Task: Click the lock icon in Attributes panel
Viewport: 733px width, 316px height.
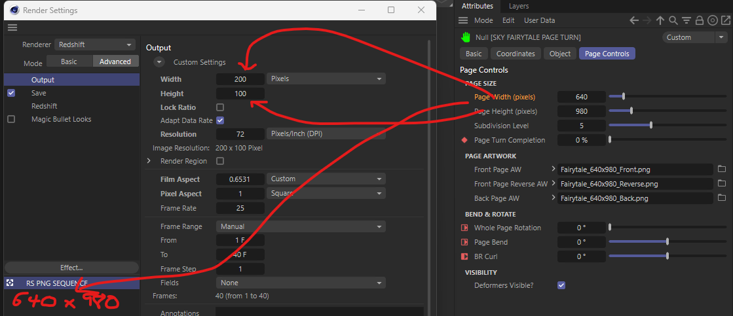Action: click(699, 20)
